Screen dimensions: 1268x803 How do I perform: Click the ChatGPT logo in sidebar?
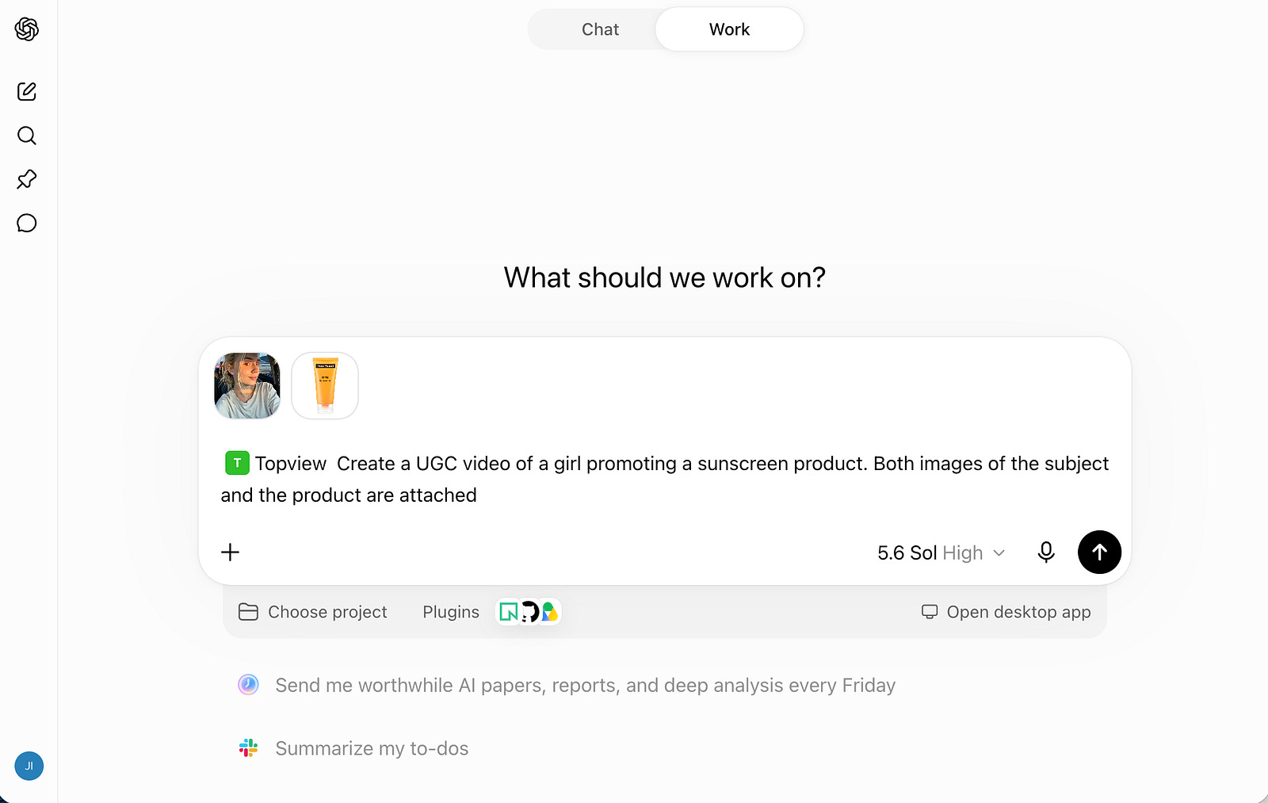pyautogui.click(x=27, y=29)
